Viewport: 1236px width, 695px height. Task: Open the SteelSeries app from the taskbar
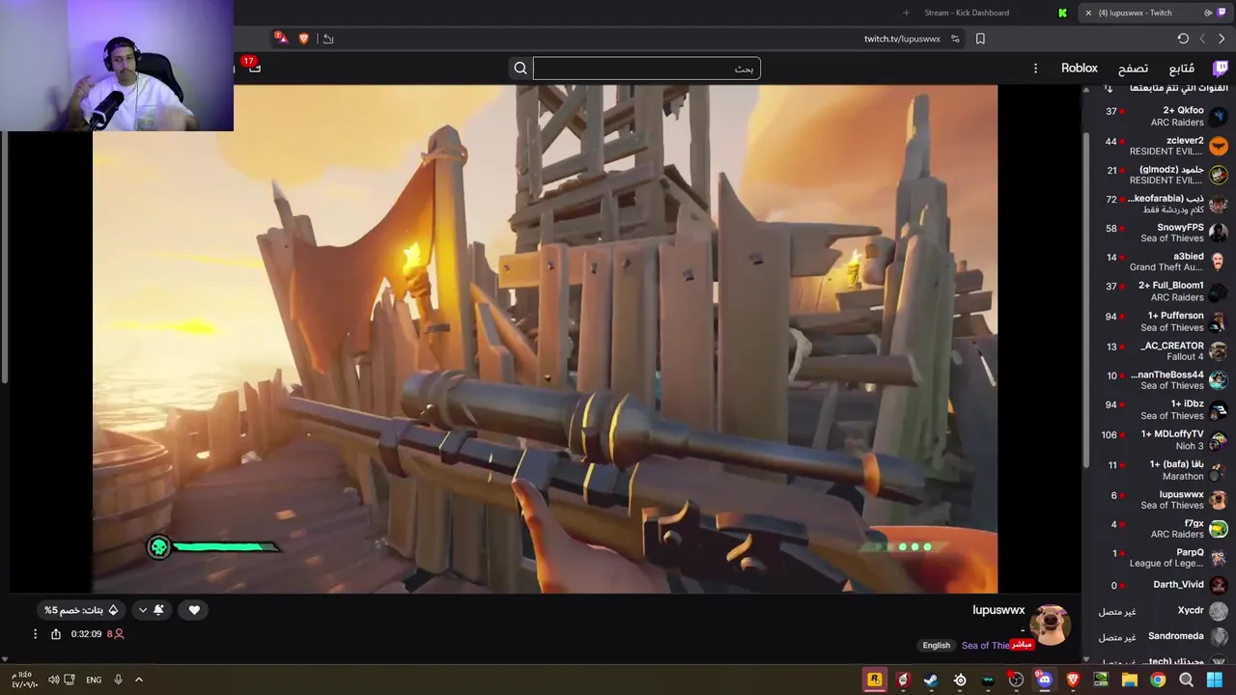coord(960,680)
